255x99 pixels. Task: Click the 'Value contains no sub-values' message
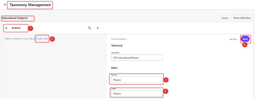click(x=20, y=39)
